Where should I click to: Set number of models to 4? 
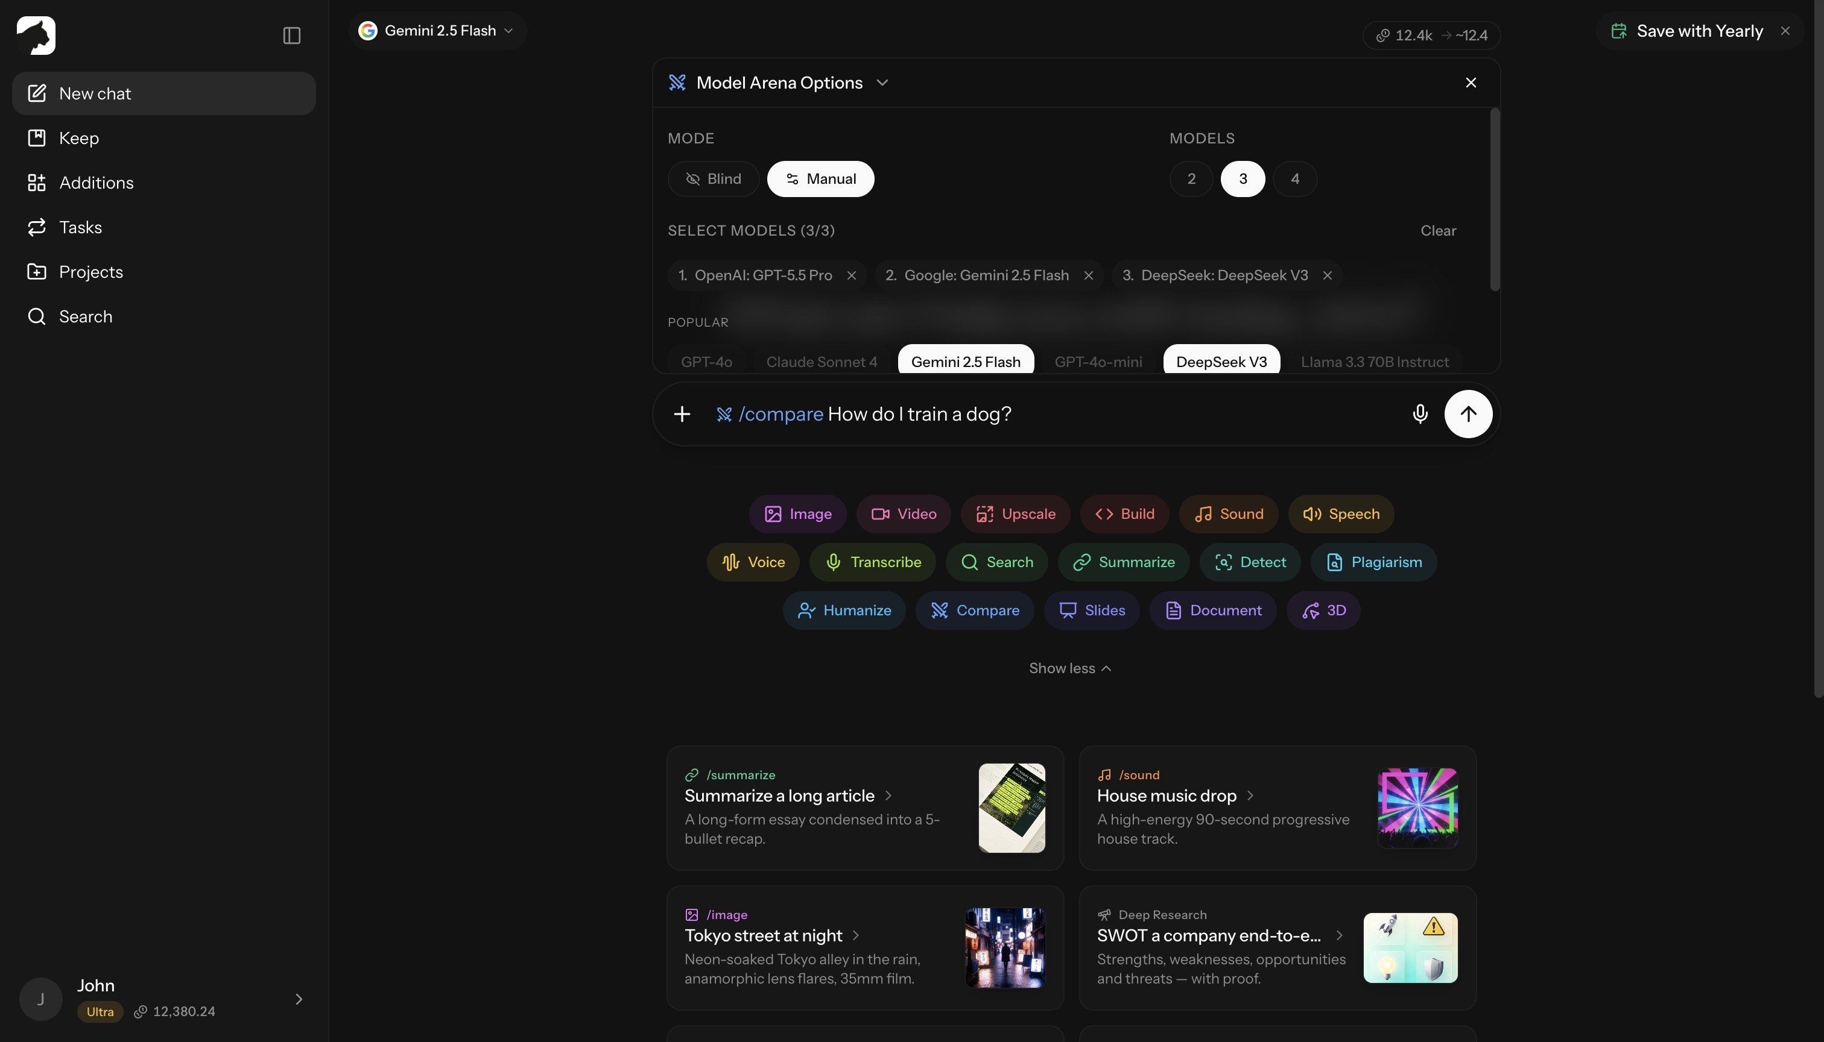tap(1295, 179)
